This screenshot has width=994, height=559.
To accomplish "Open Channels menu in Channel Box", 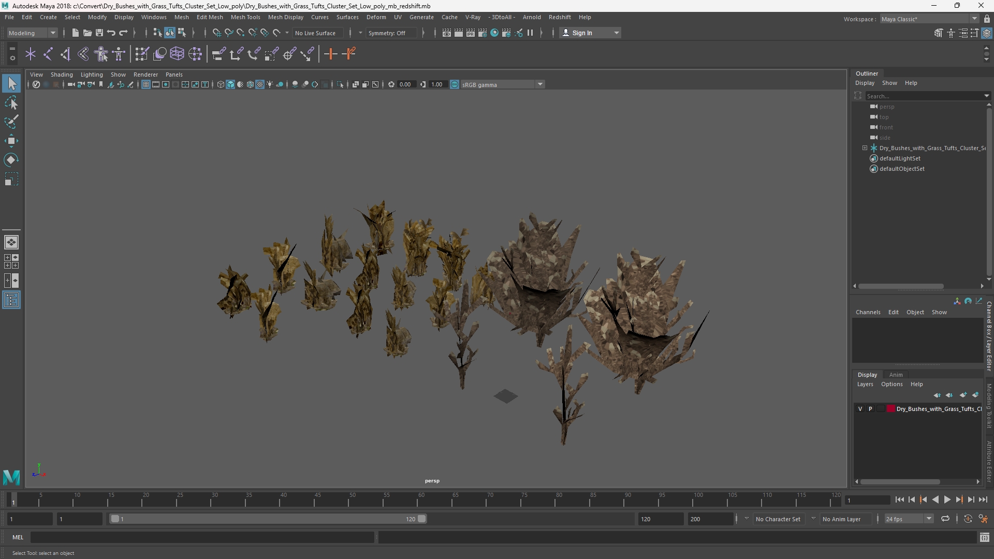I will (x=868, y=312).
